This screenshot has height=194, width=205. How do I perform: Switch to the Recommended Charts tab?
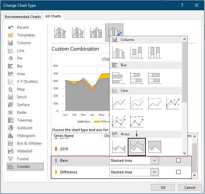pos(23,17)
